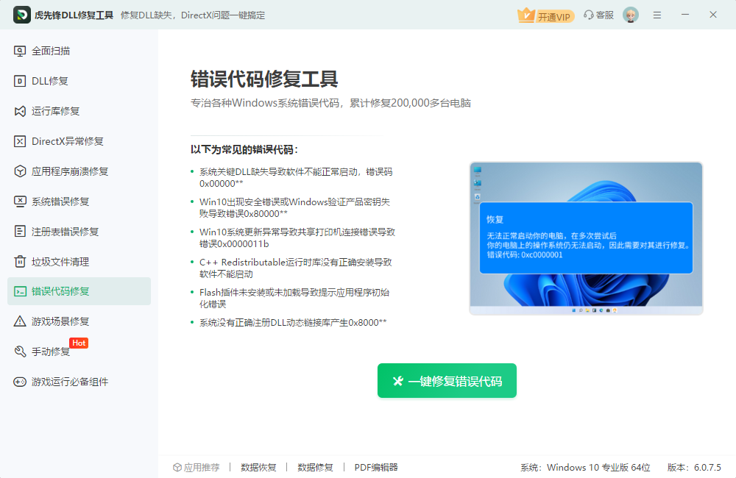Click the Windows recovery error preview image
The image size is (736, 478).
[586, 238]
